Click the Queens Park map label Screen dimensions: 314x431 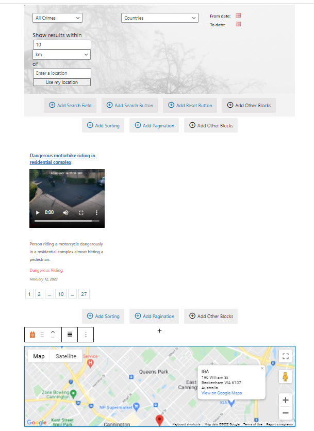click(x=154, y=372)
